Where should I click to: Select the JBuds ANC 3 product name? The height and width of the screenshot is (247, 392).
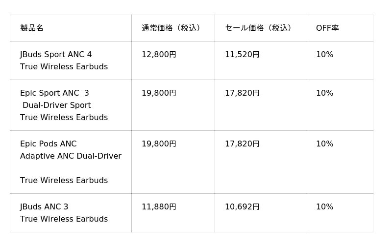(44, 206)
